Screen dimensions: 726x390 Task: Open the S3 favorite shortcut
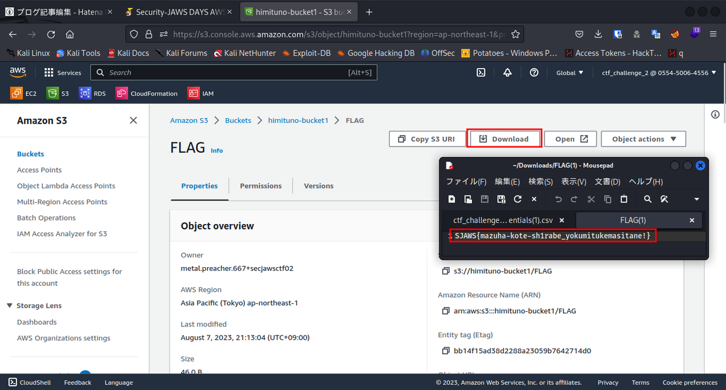(59, 93)
